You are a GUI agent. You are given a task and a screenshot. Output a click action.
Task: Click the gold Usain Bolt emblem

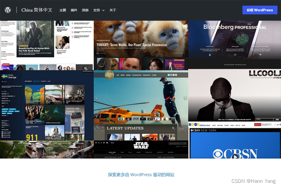coord(110,75)
